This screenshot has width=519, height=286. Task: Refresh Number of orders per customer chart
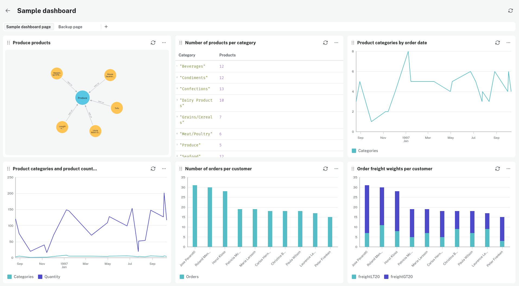click(325, 169)
